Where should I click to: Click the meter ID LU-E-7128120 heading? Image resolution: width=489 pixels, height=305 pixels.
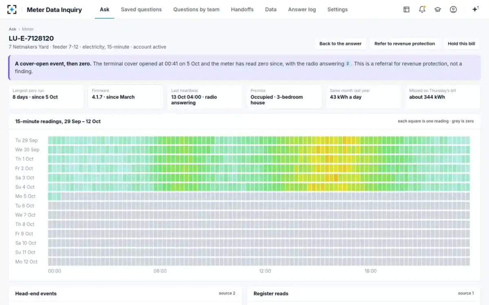pos(31,39)
